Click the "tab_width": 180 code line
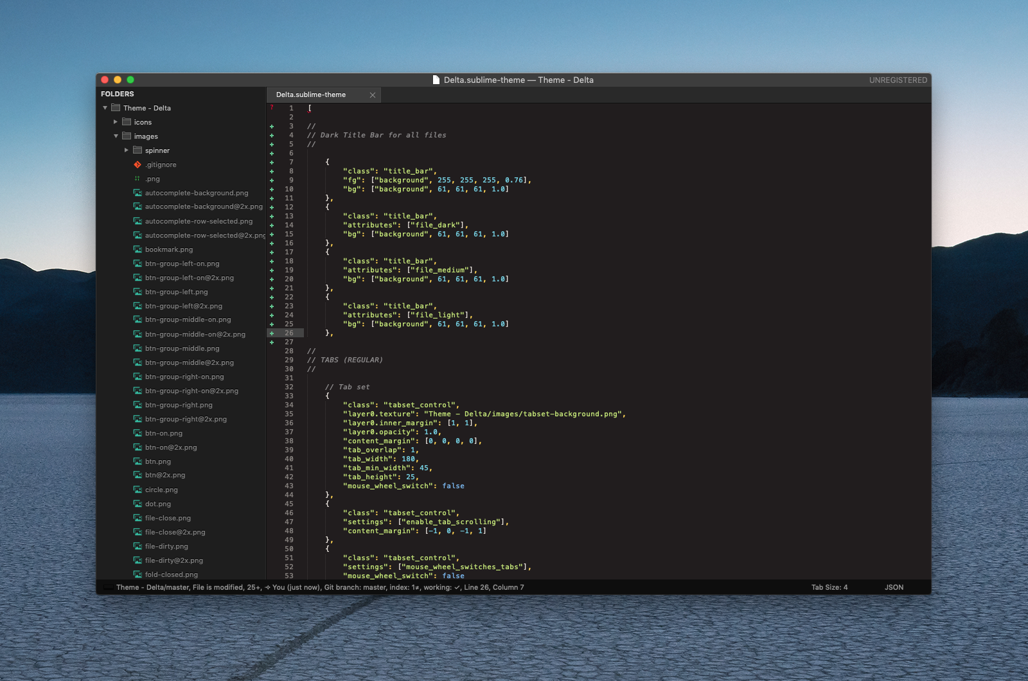 pos(381,459)
